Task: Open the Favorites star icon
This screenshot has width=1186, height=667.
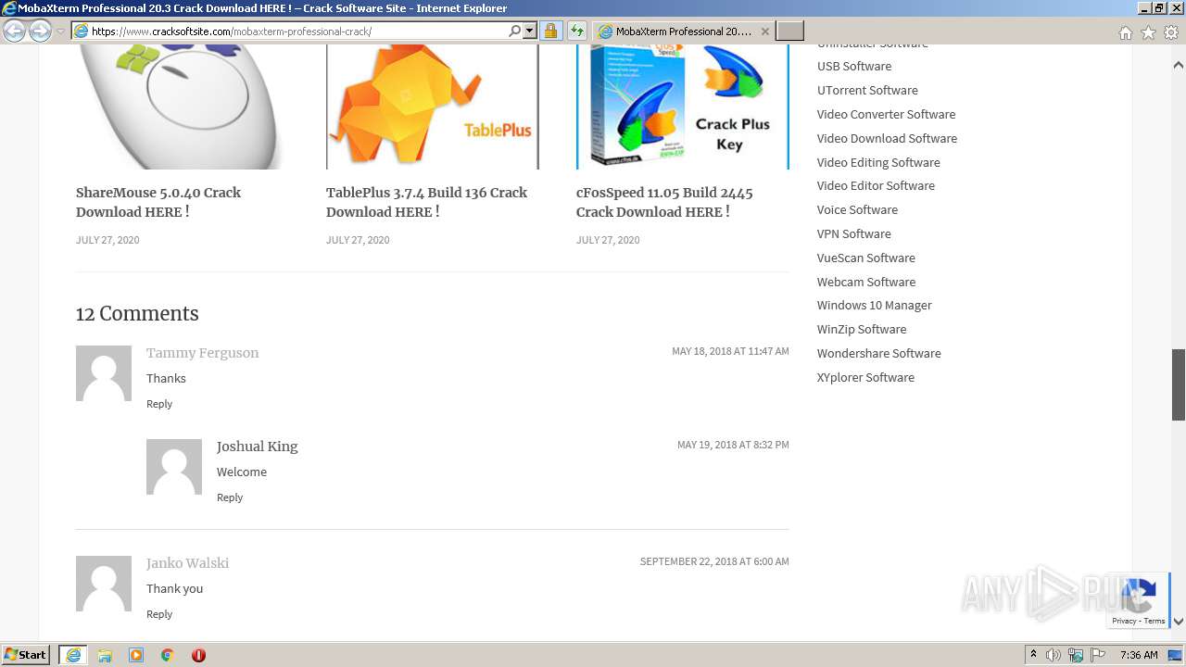Action: click(1148, 32)
